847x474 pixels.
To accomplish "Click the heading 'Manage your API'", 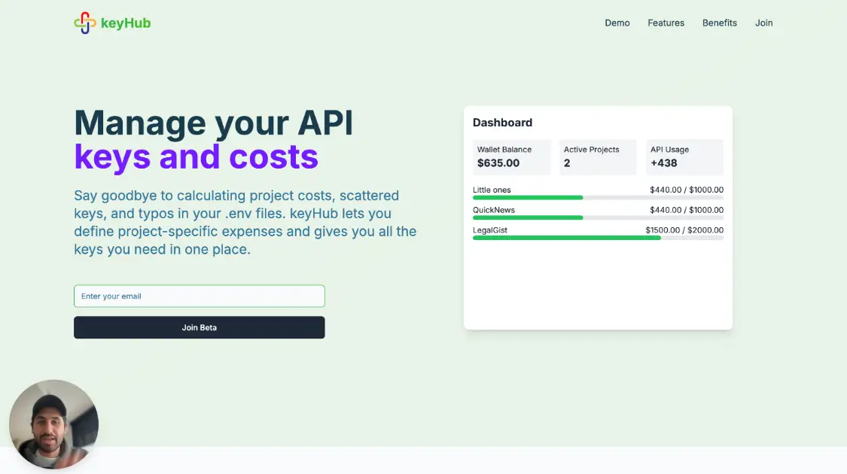I will click(214, 123).
